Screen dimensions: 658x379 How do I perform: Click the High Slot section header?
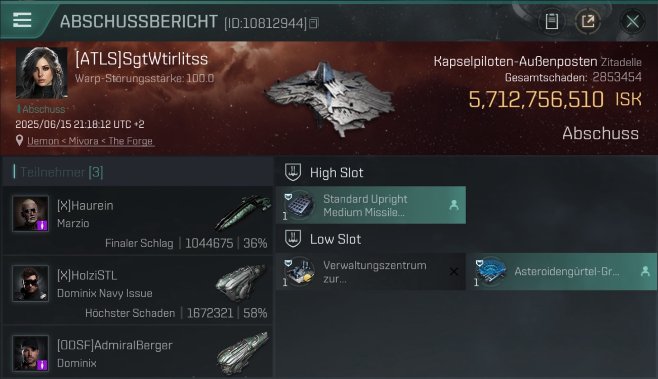pyautogui.click(x=337, y=173)
